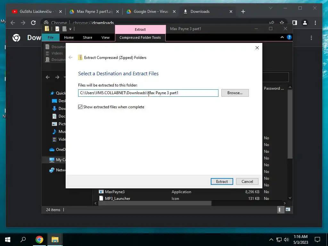Click the Properties quick access icon
The width and height of the screenshot is (328, 246).
pyautogui.click(x=57, y=29)
